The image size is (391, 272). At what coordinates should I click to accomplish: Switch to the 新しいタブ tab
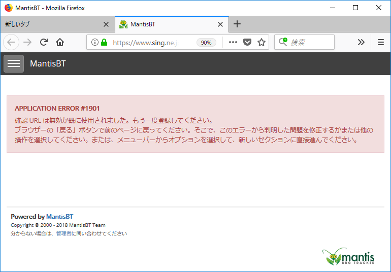[x=57, y=24]
